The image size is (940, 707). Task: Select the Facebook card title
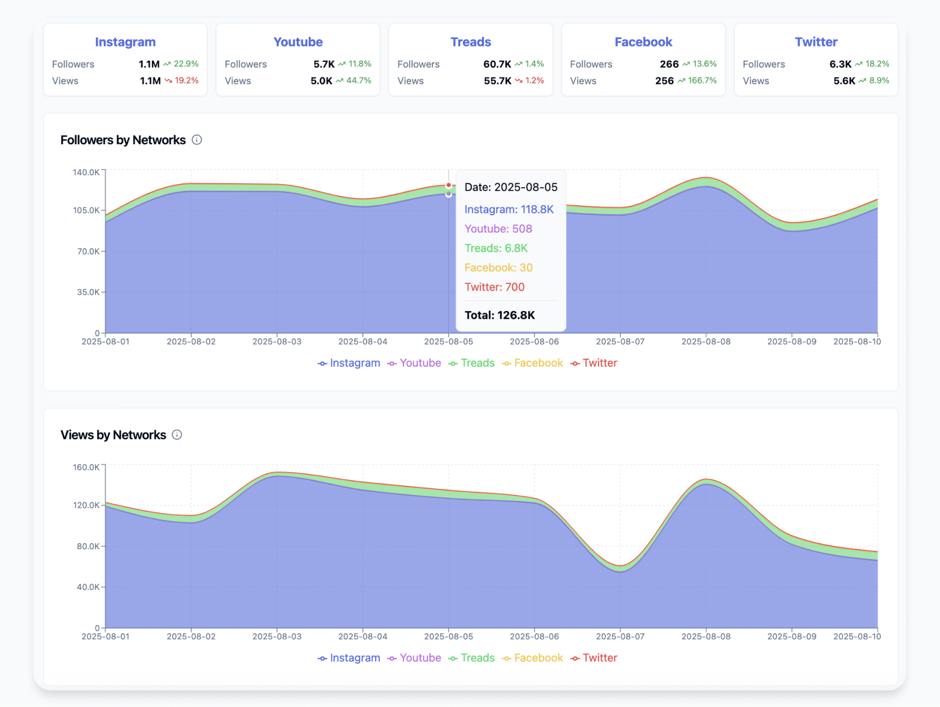pos(643,41)
